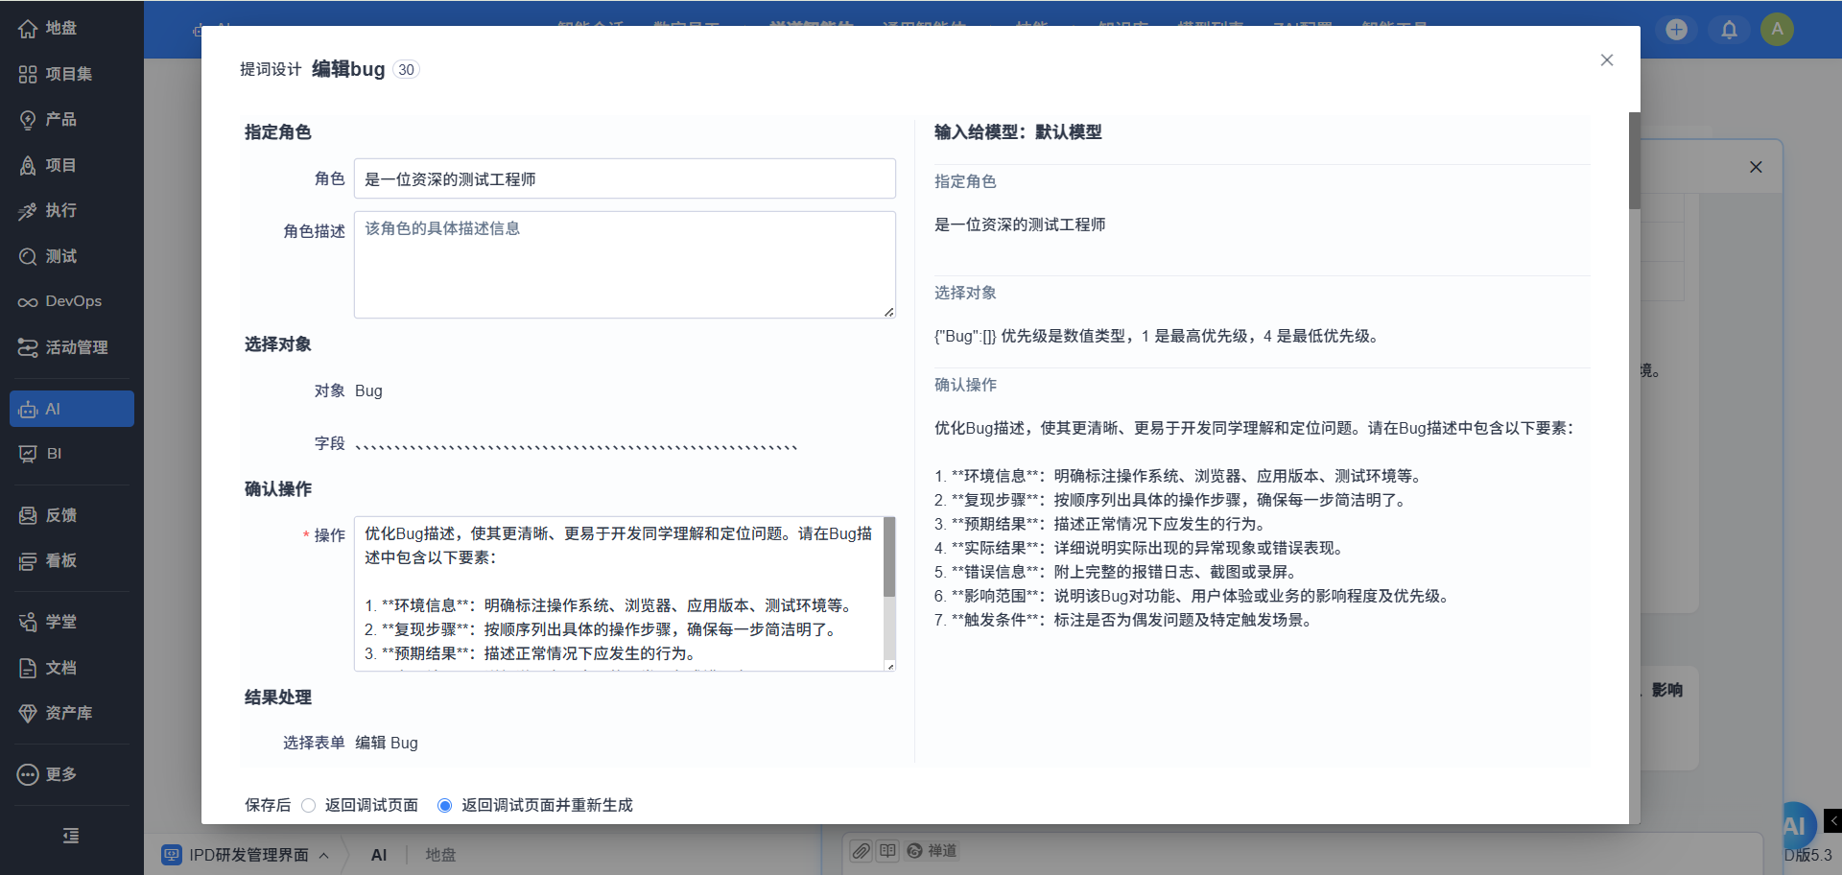Click the 操作 textarea scrollbar
The width and height of the screenshot is (1842, 875).
pyautogui.click(x=889, y=557)
